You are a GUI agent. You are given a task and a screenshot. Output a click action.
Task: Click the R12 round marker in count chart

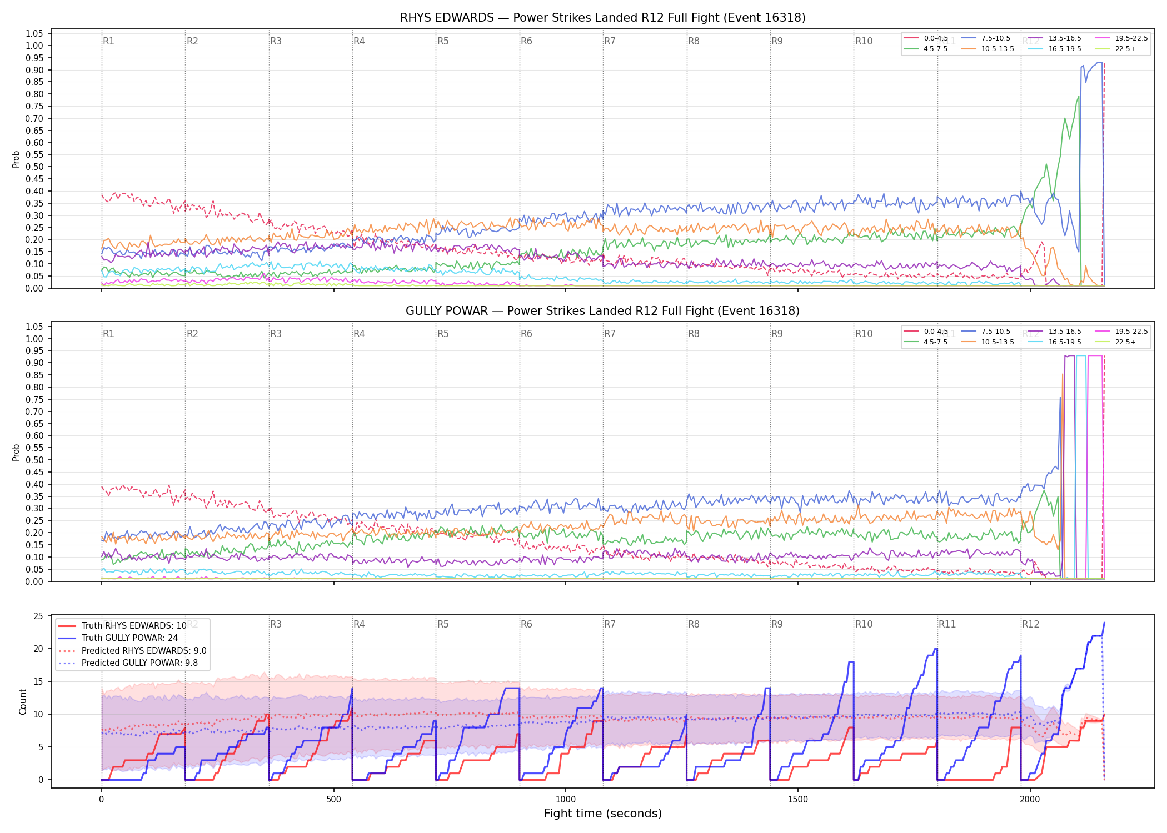click(1030, 624)
